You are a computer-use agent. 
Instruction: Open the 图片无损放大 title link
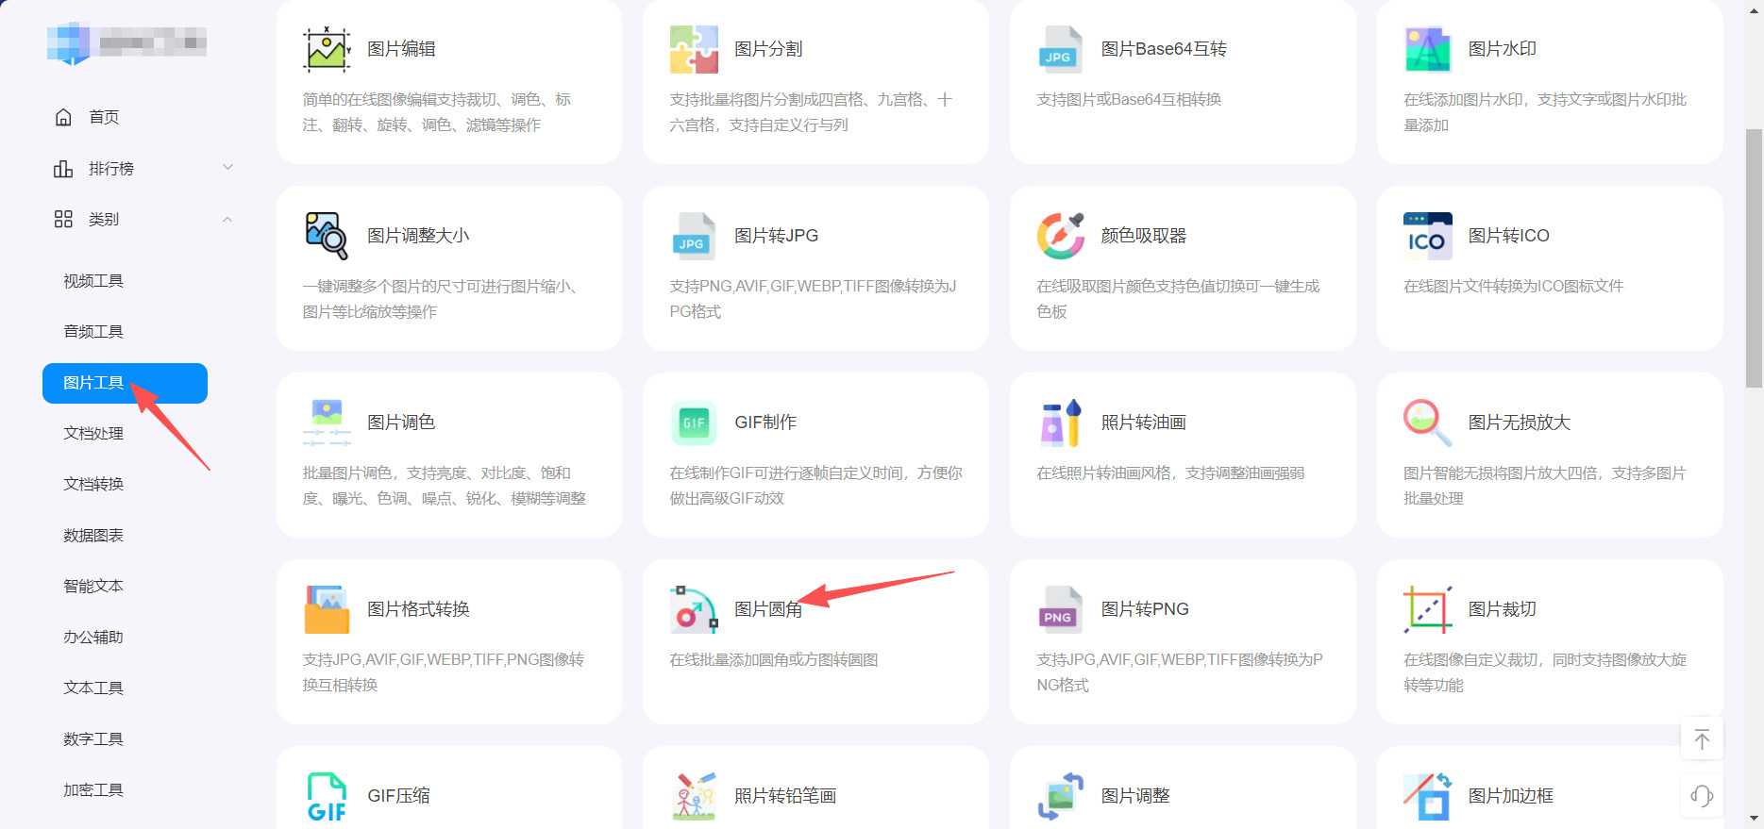pos(1520,423)
